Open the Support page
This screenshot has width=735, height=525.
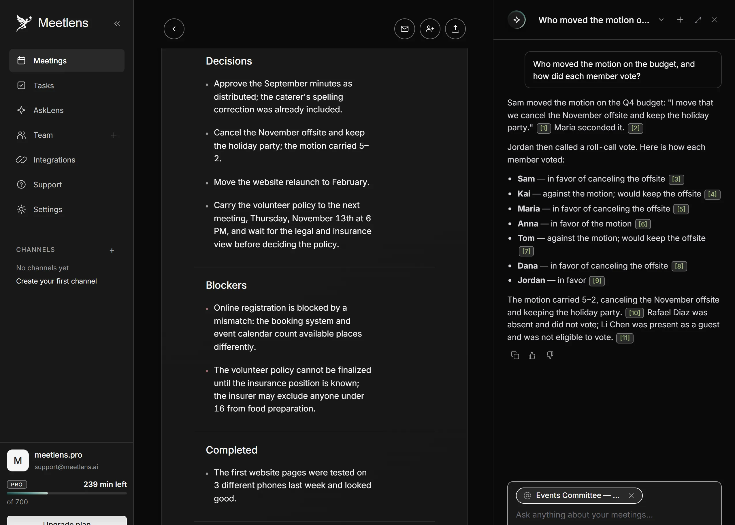tap(67, 185)
